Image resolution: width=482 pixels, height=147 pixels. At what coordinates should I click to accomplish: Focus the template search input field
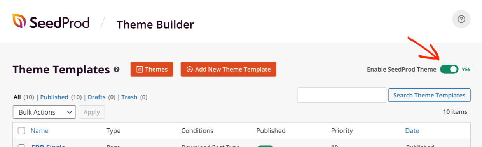[x=342, y=95]
